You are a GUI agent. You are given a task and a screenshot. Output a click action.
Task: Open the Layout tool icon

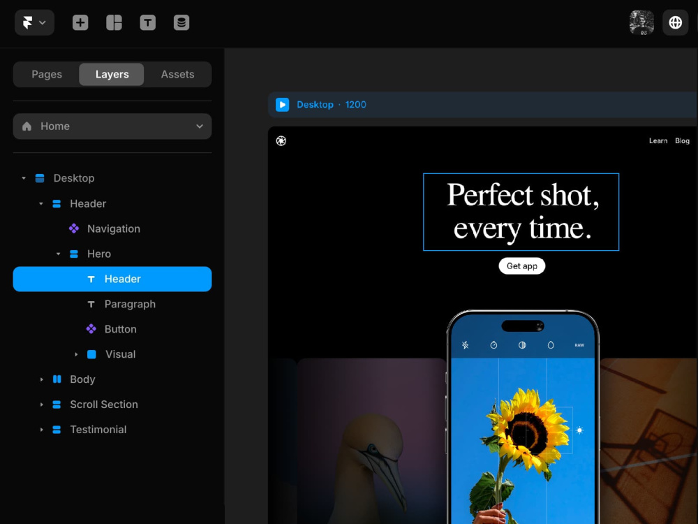click(114, 22)
